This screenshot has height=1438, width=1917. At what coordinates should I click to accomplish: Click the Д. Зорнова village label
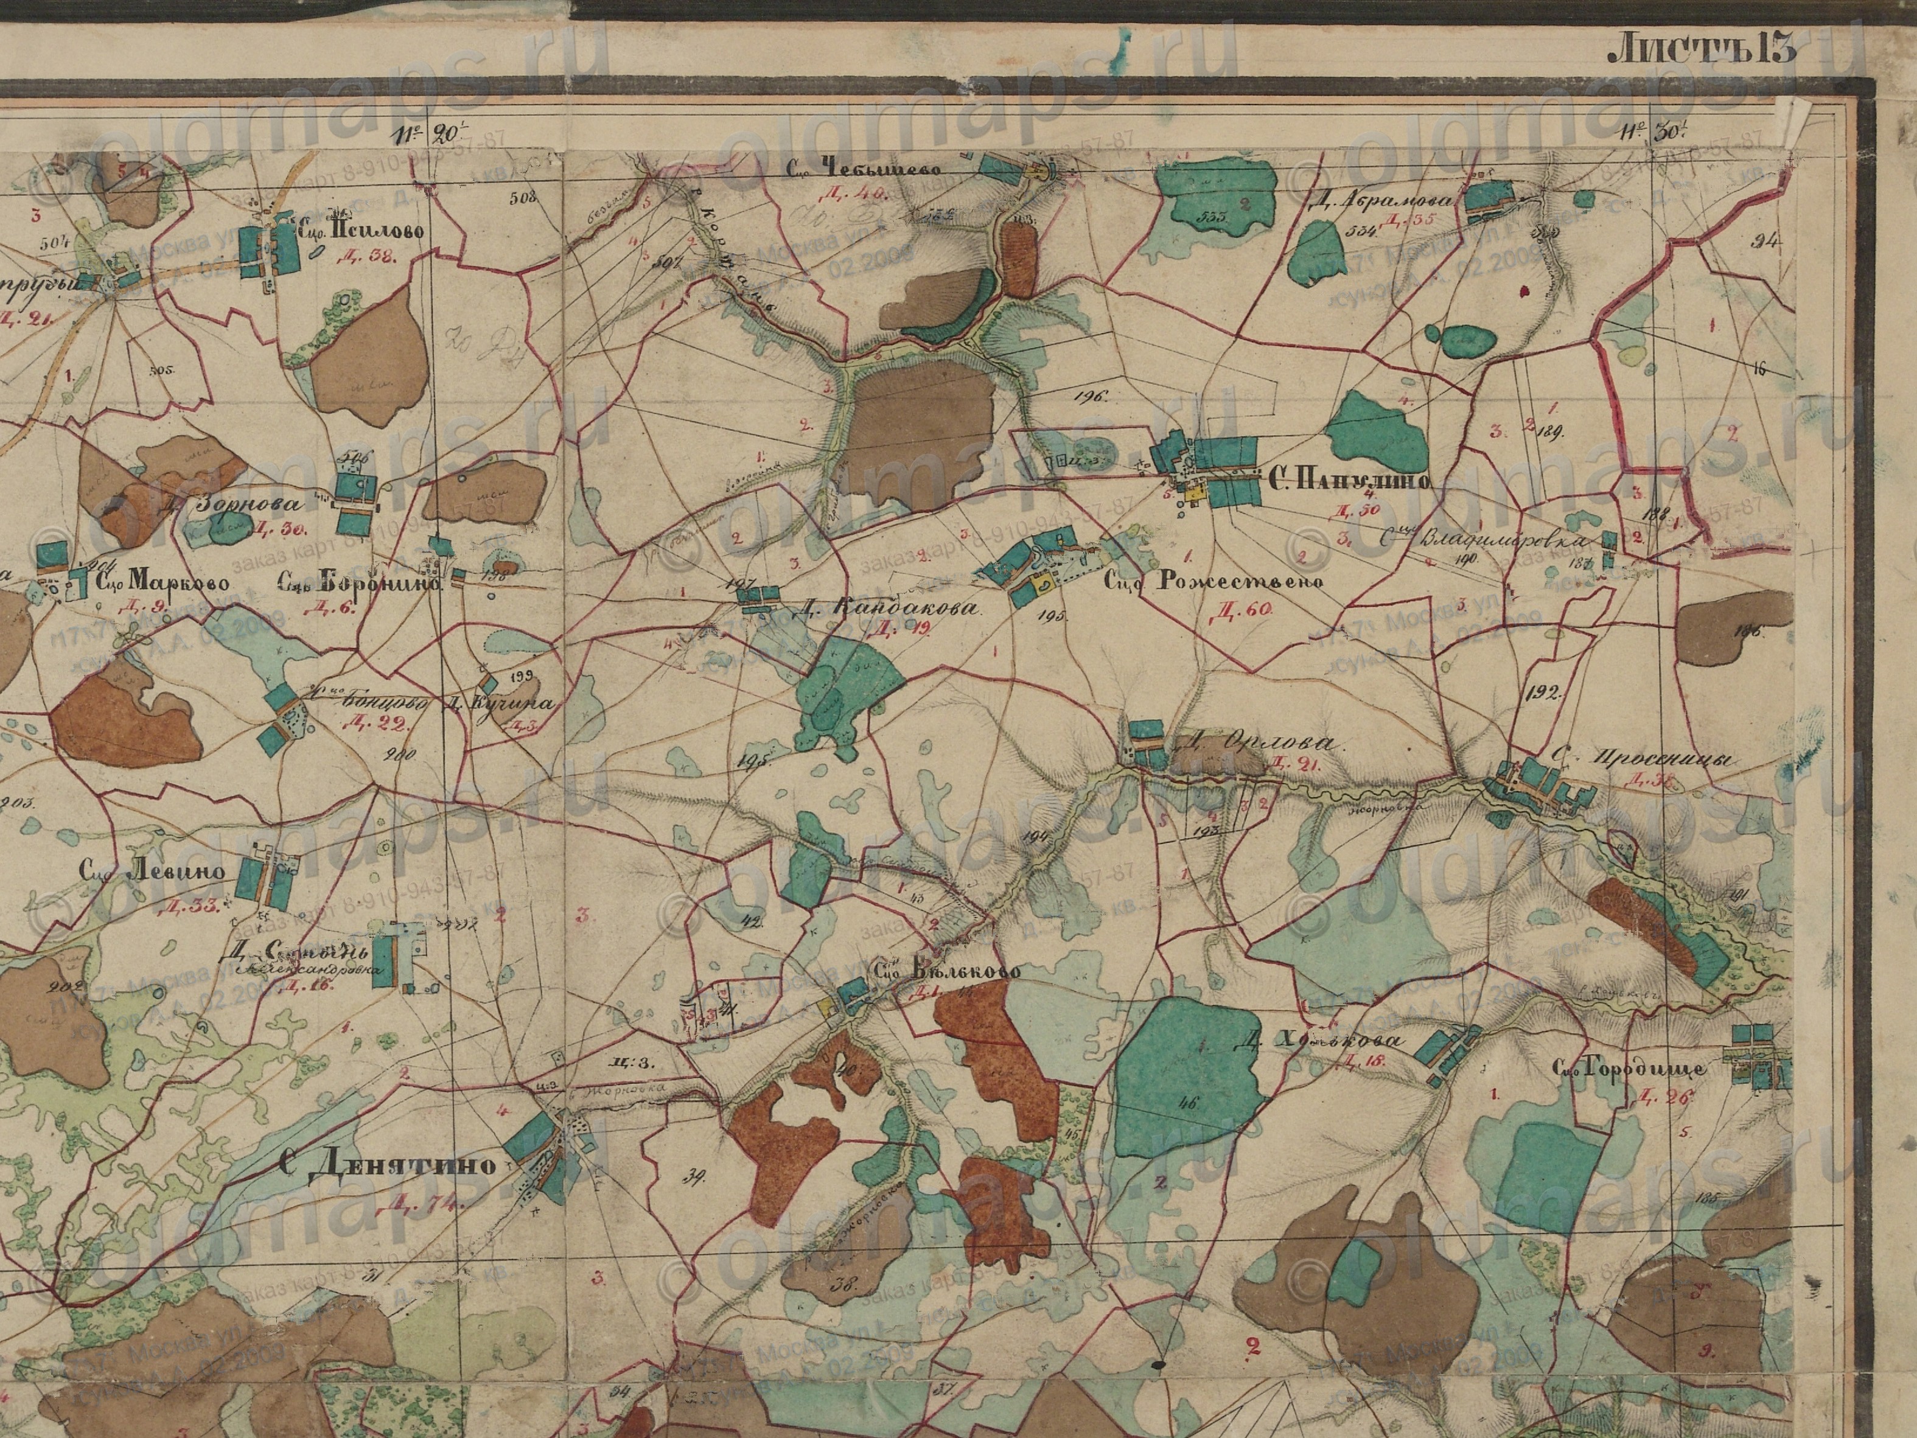pyautogui.click(x=240, y=505)
